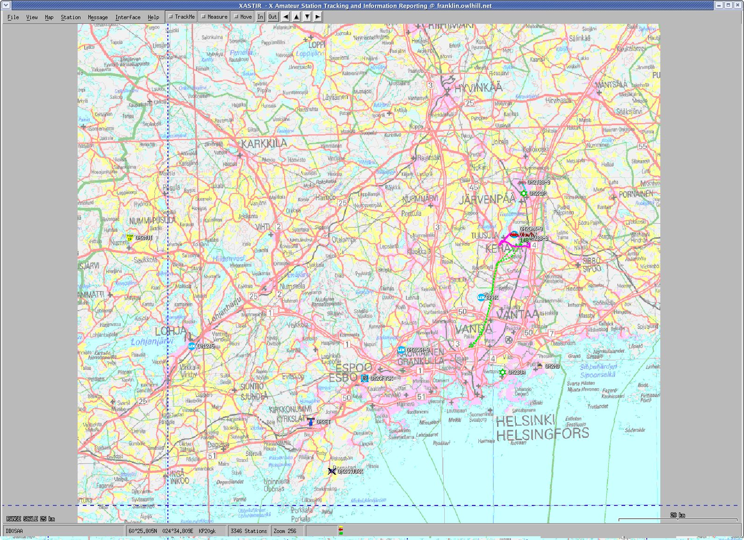Open the Station menu
Screen dimensions: 744x540
tap(71, 17)
